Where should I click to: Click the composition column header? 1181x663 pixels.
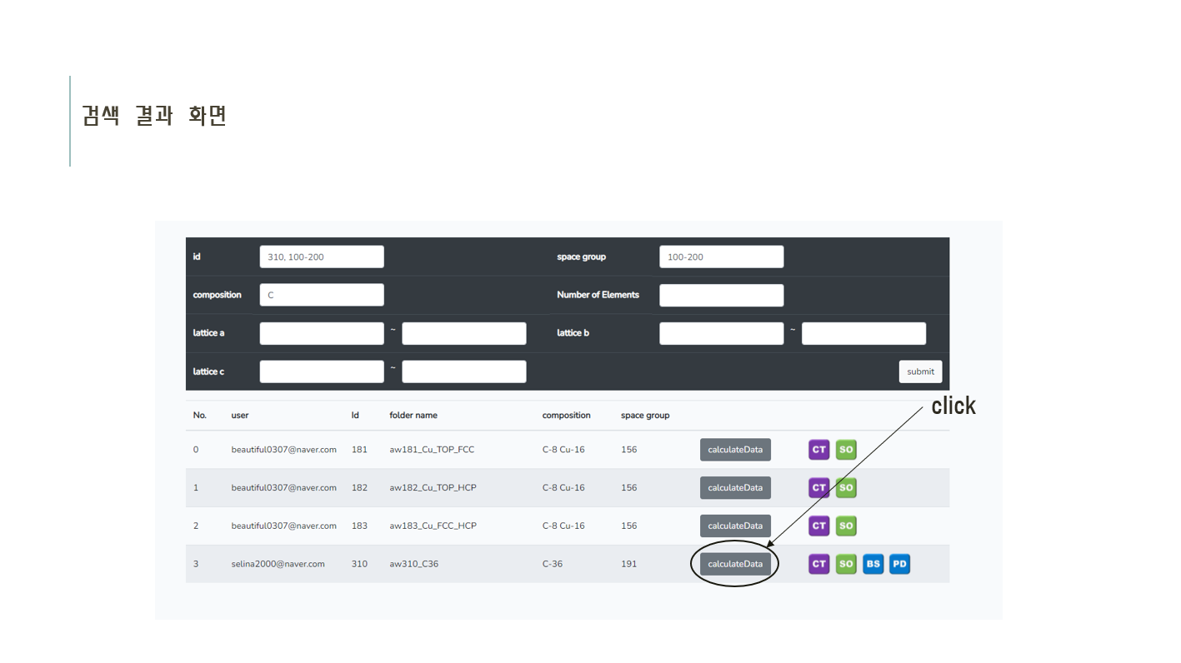[x=567, y=416]
